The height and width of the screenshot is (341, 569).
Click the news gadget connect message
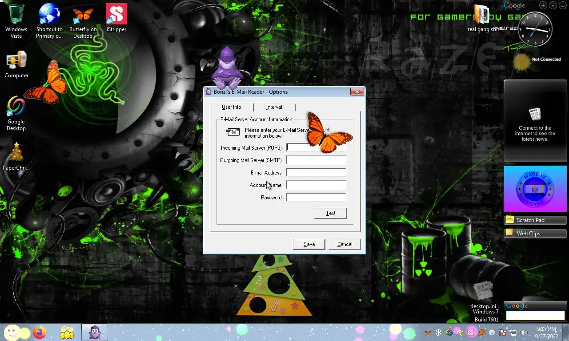535,134
